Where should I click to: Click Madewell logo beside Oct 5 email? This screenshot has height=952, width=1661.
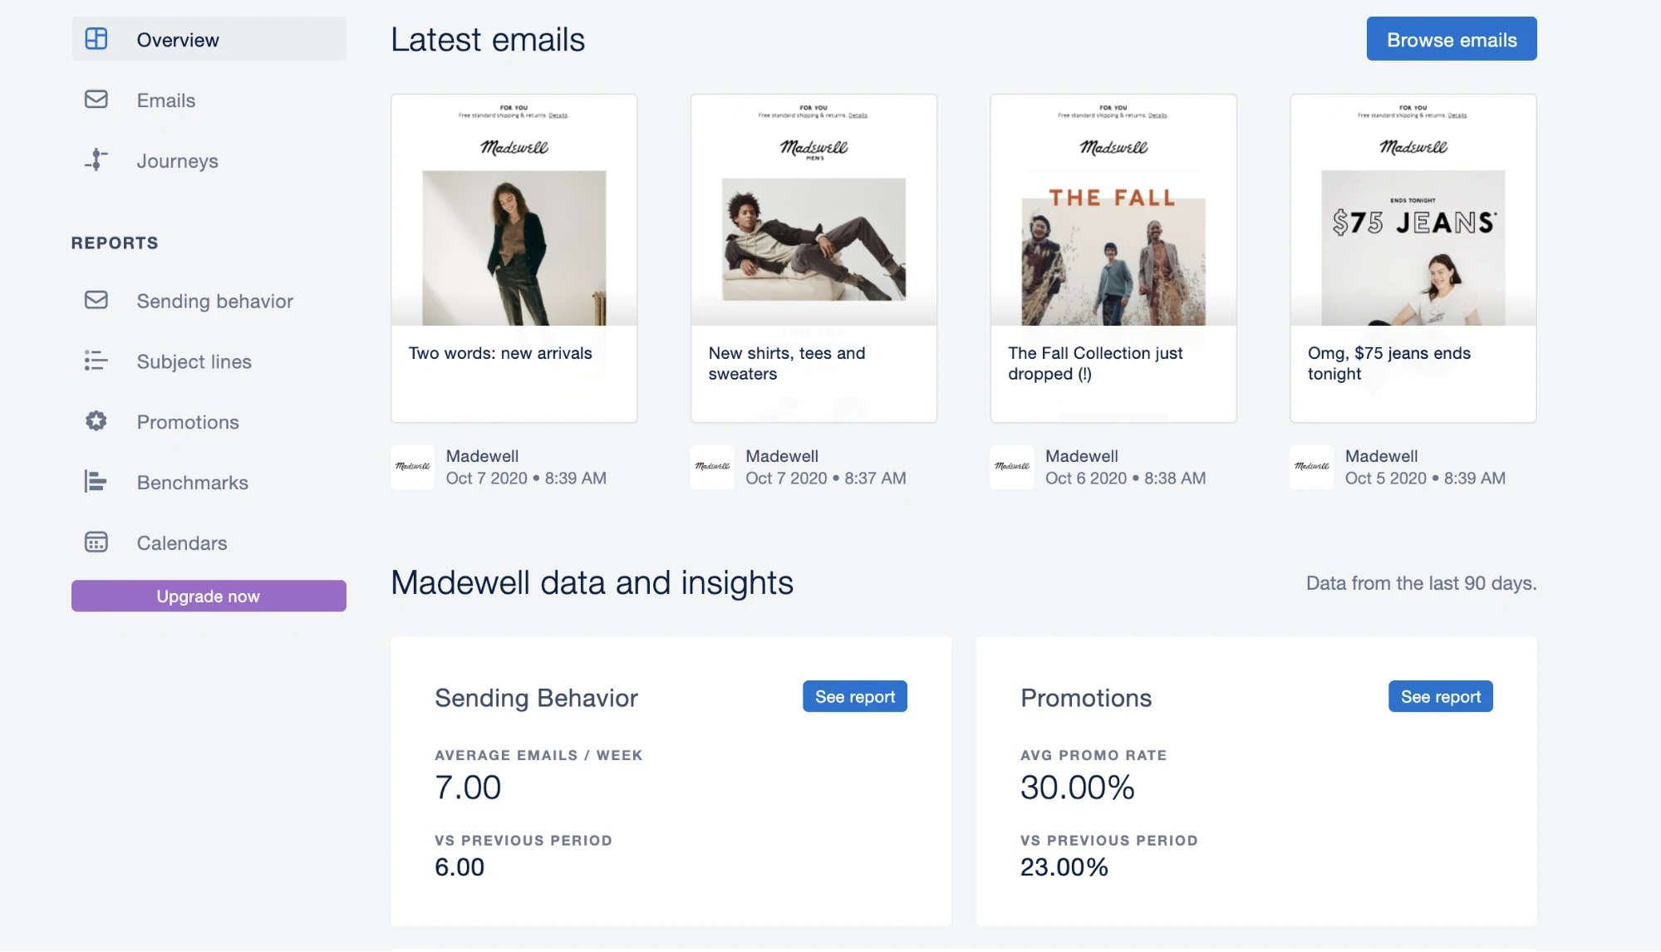coord(1311,467)
